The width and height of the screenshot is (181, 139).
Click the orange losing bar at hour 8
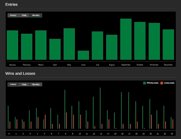click(66, 121)
